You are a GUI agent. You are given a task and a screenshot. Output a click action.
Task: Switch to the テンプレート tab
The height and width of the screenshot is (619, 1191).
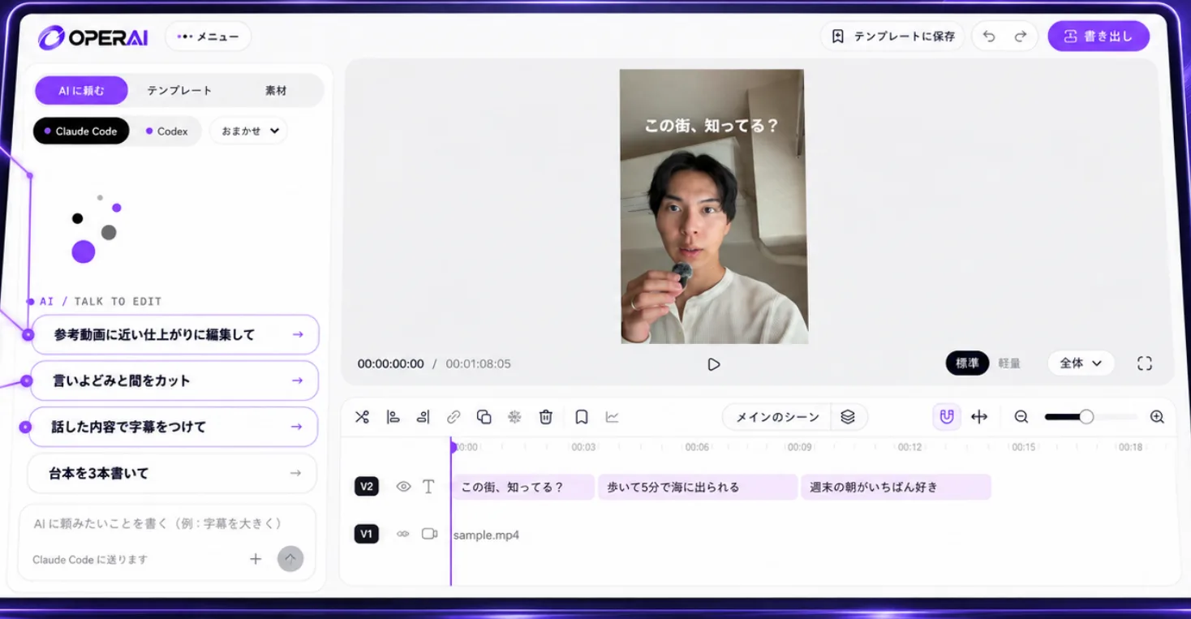coord(179,91)
